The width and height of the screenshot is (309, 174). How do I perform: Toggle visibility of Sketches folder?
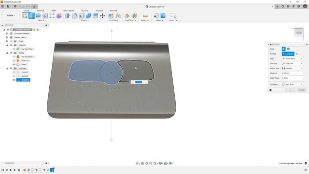point(11,69)
